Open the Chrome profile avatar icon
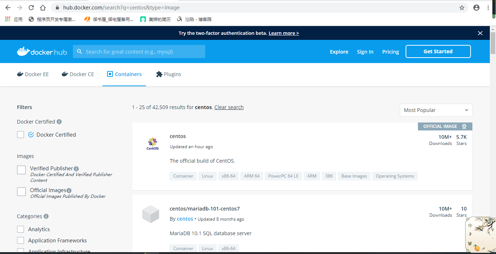The height and width of the screenshot is (254, 496). point(476,8)
